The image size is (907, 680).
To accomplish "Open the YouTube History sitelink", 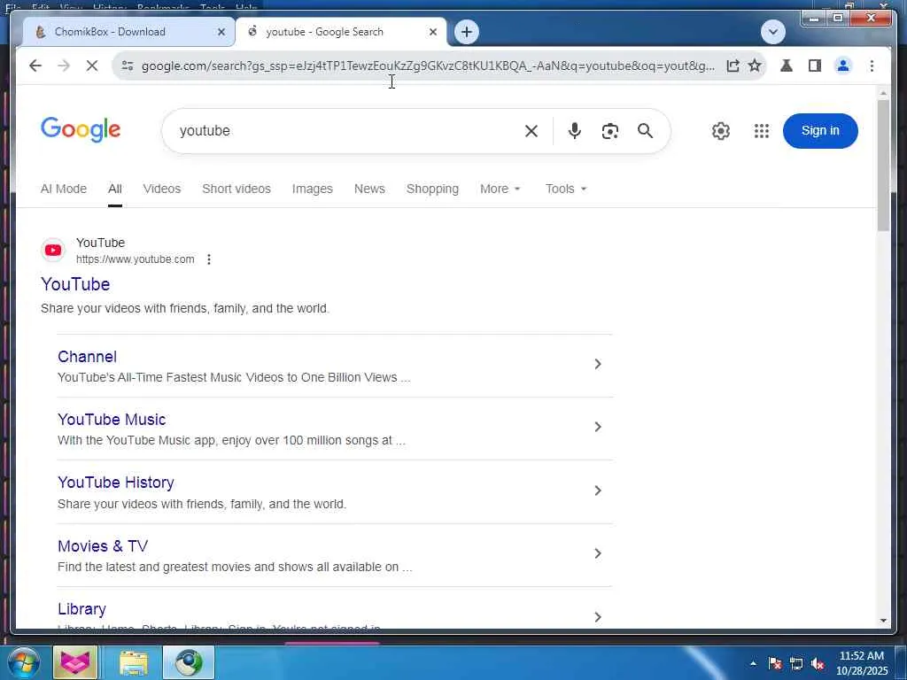I will point(116,483).
